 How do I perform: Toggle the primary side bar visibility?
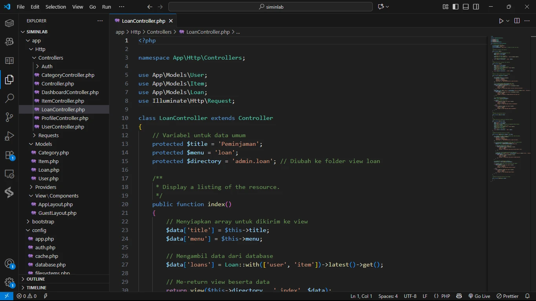pos(456,7)
